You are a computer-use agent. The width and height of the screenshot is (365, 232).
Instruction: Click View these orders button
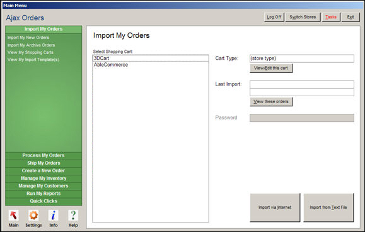point(271,102)
